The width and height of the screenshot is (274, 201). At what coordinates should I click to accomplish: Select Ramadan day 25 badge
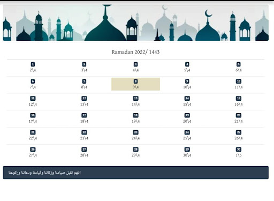(239, 132)
